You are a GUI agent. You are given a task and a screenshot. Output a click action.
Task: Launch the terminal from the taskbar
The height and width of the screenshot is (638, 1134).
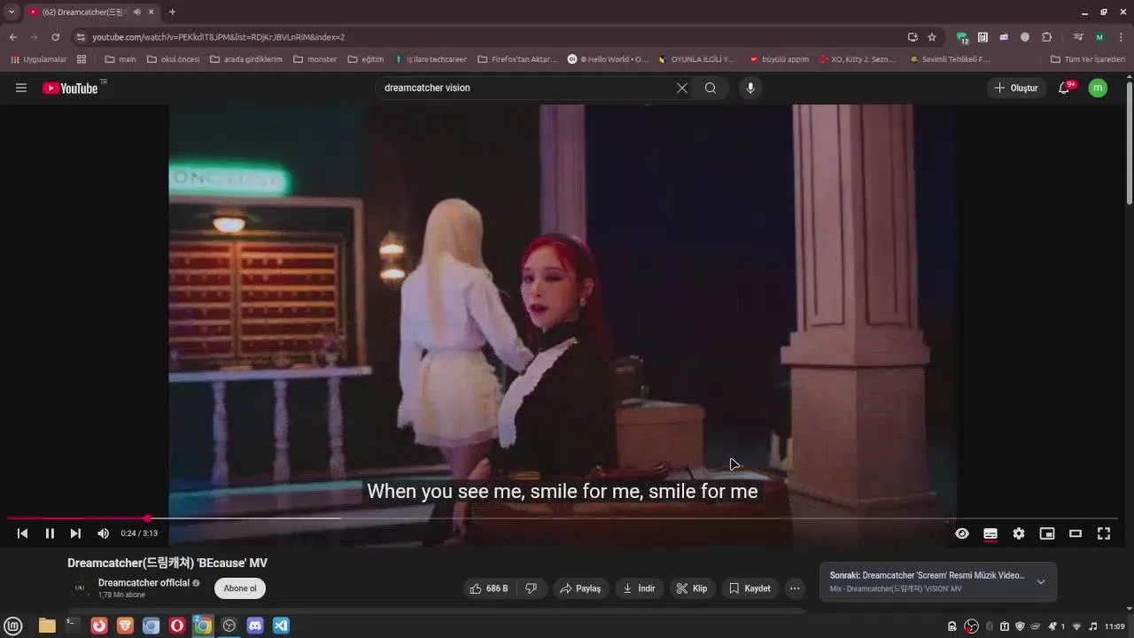pos(73,626)
